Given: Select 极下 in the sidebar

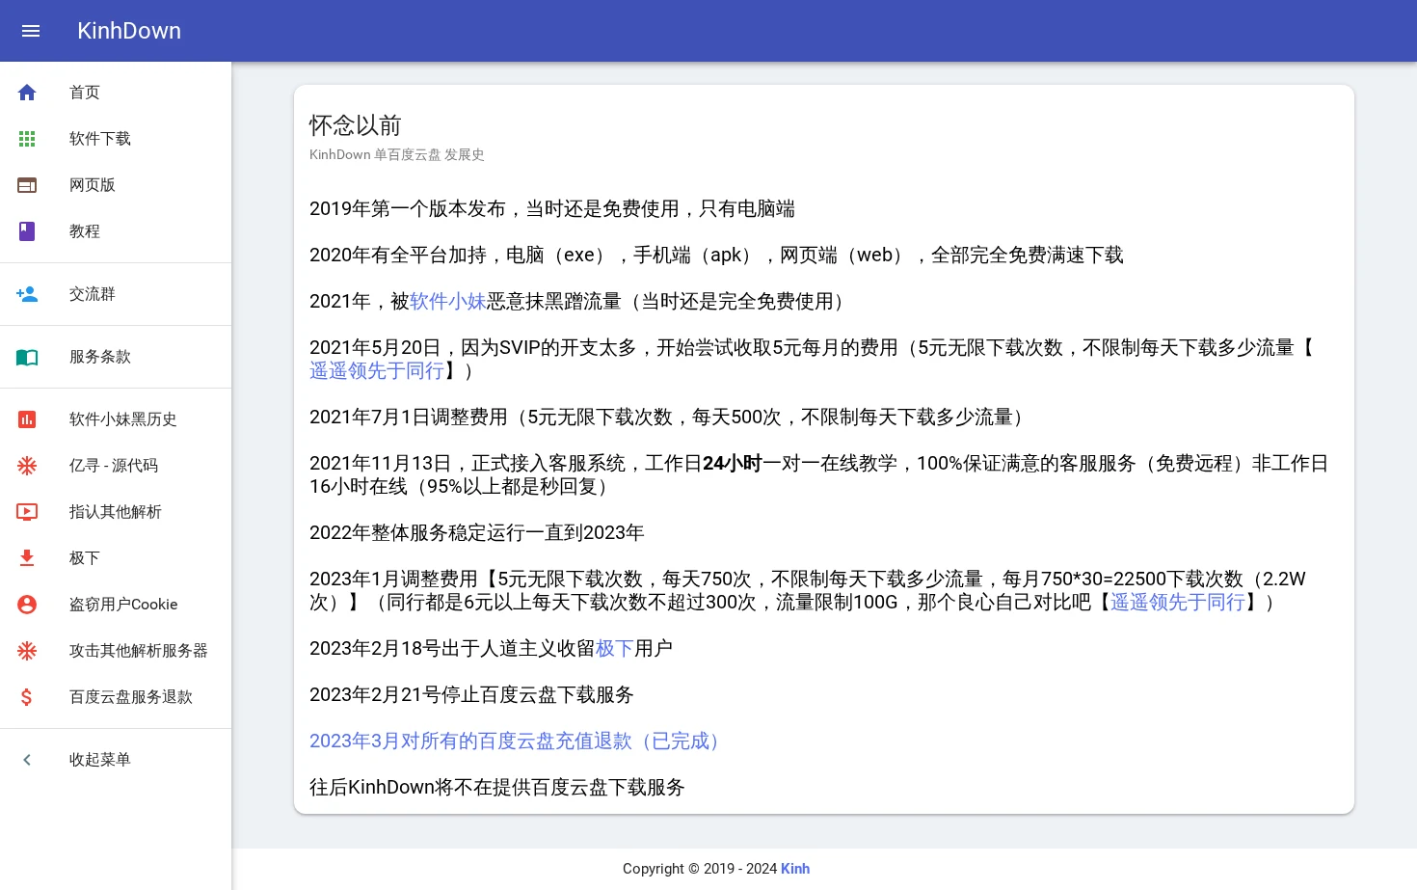Looking at the screenshot, I should tap(116, 558).
